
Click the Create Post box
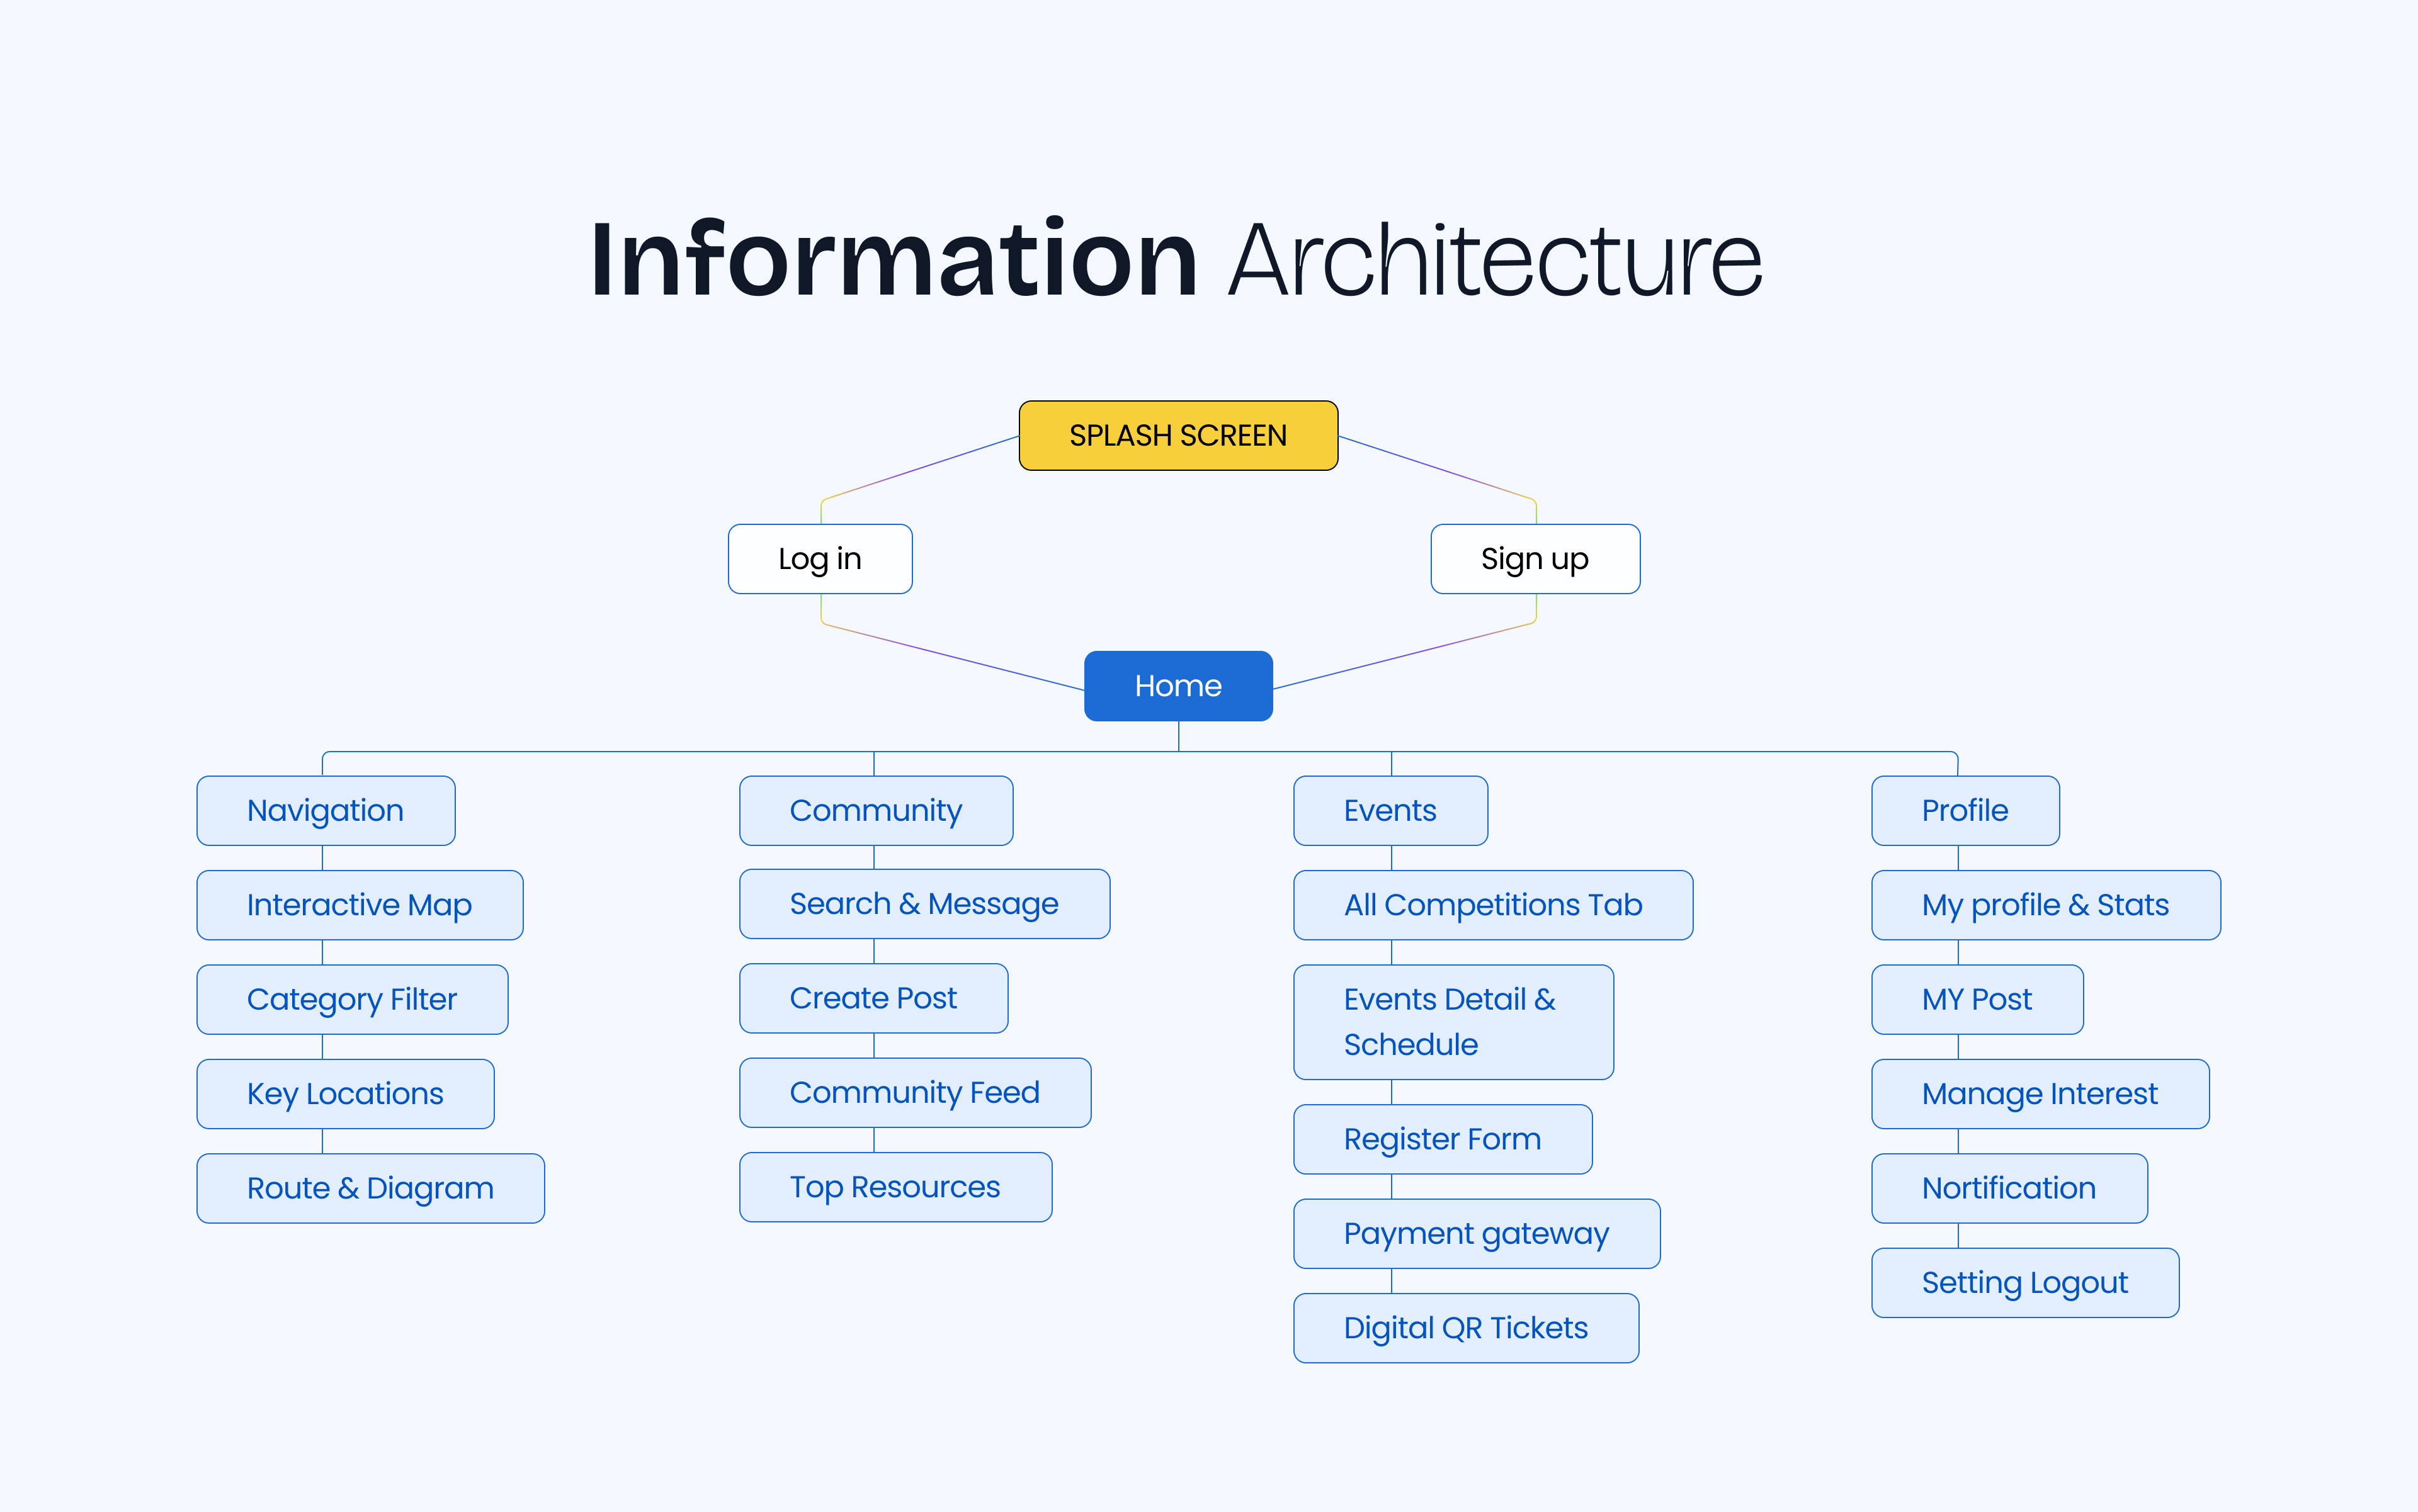(x=873, y=998)
